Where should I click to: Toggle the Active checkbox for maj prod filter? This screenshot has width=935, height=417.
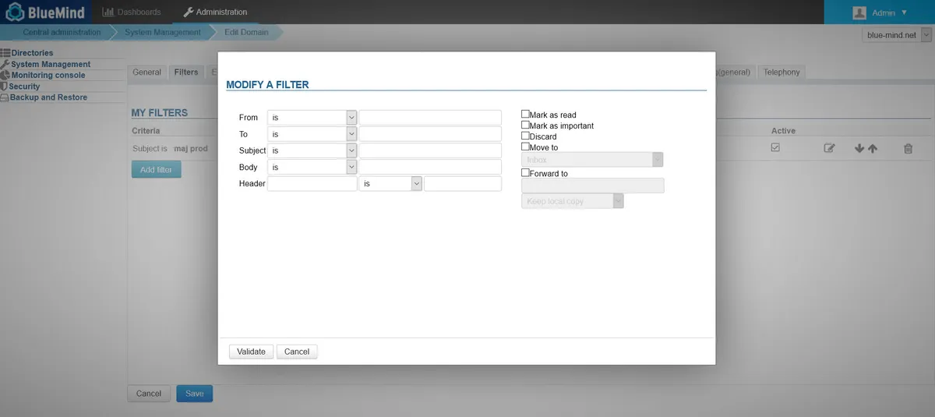(775, 147)
